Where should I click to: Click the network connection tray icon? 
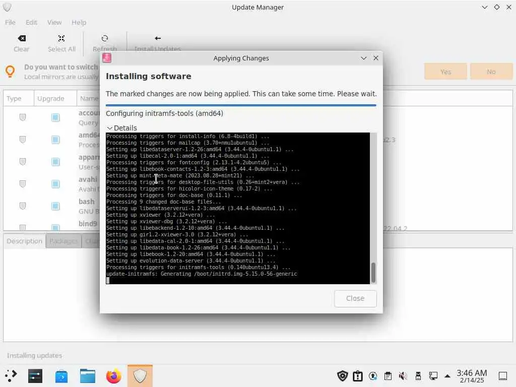point(433,376)
